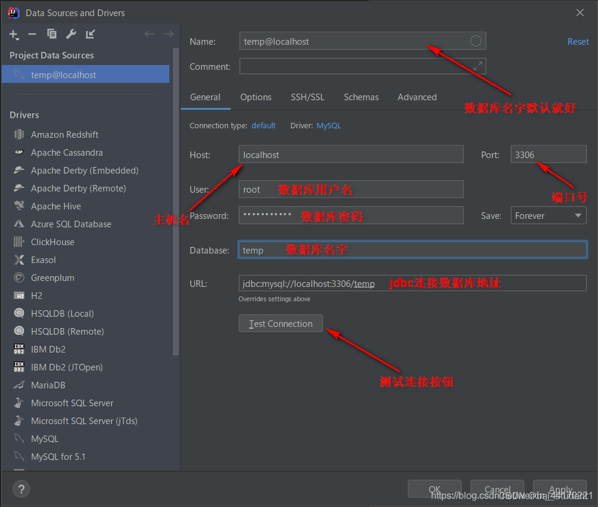Focus the Password field
This screenshot has height=507, width=598.
coord(351,215)
